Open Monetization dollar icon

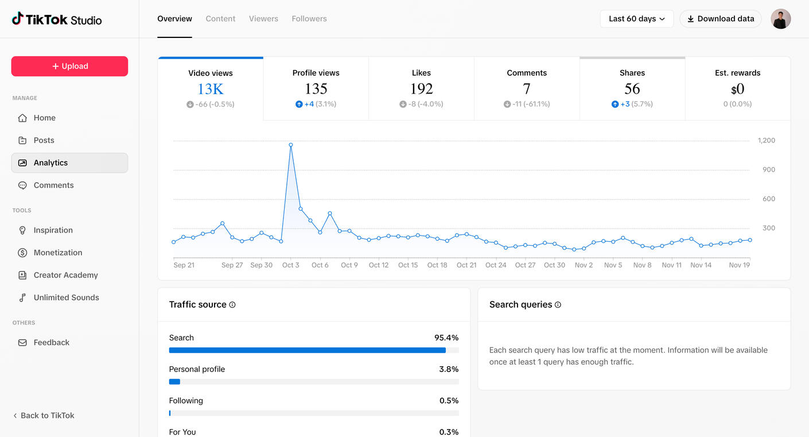[22, 253]
